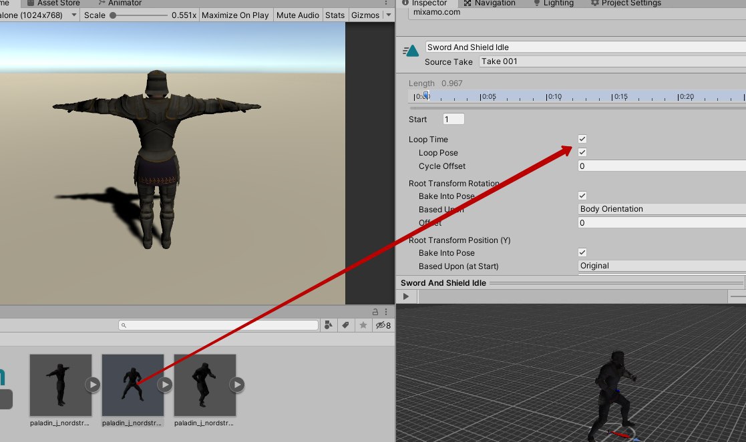Click the Project panel lock icon

[x=375, y=312]
